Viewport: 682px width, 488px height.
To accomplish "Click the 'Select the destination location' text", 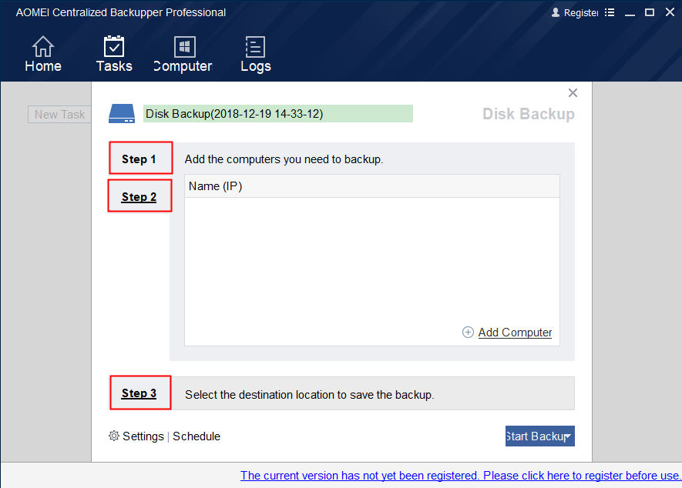I will click(309, 395).
